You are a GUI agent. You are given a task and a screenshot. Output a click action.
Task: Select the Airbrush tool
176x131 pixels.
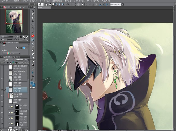(33, 47)
